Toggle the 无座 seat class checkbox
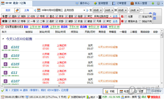The width and height of the screenshot is (164, 99). pos(94,21)
